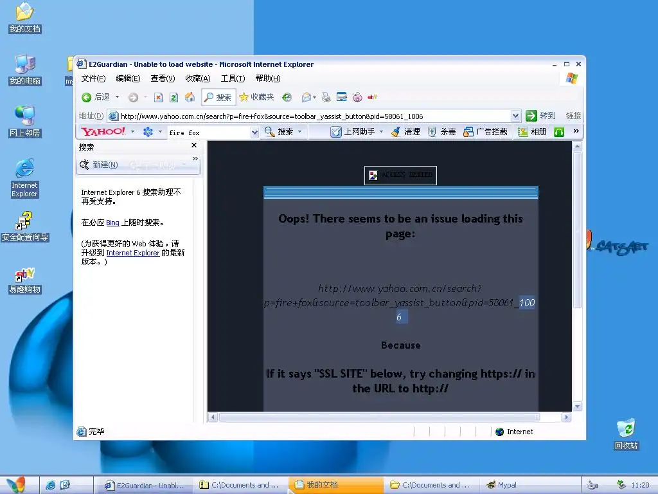
Task: Click the green headphone toolbar icon
Action: (559, 132)
